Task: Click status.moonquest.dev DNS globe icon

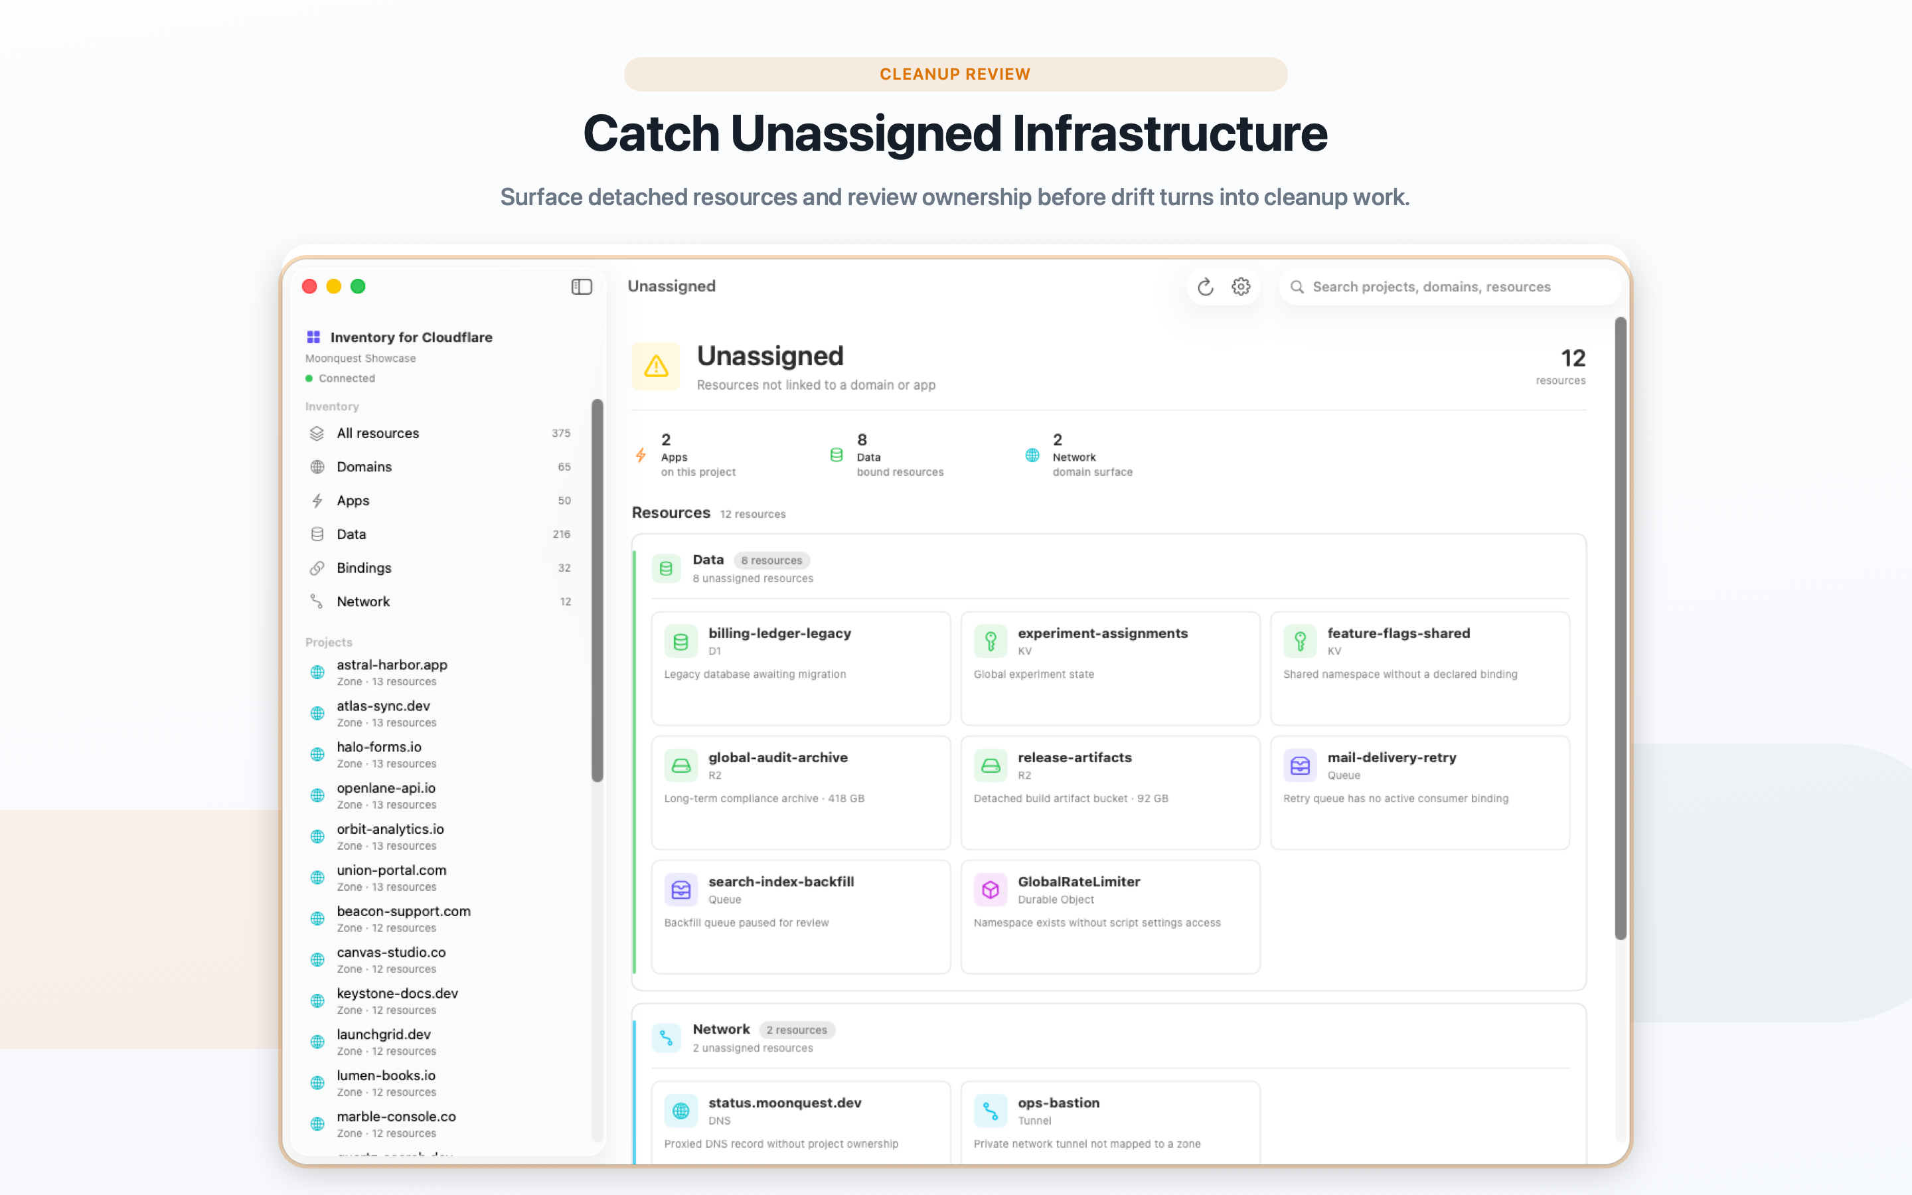Action: [x=680, y=1111]
